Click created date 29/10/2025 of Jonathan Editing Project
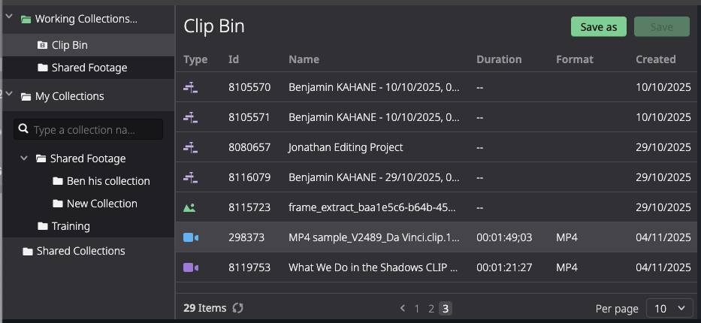 click(x=663, y=147)
